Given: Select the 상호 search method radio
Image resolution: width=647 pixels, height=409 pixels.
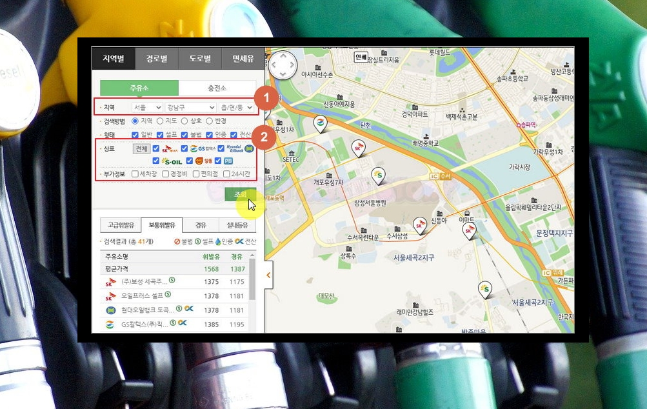Looking at the screenshot, I should pos(184,121).
